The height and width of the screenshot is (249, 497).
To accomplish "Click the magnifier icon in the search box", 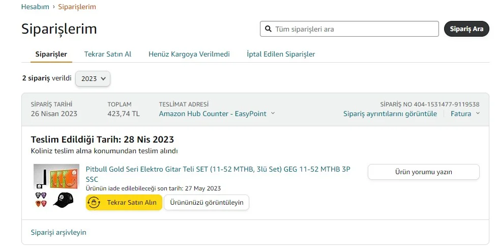I will (x=268, y=29).
